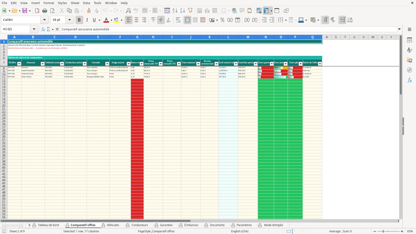Expand the formula bar
This screenshot has width=416, height=234.
tap(400, 29)
